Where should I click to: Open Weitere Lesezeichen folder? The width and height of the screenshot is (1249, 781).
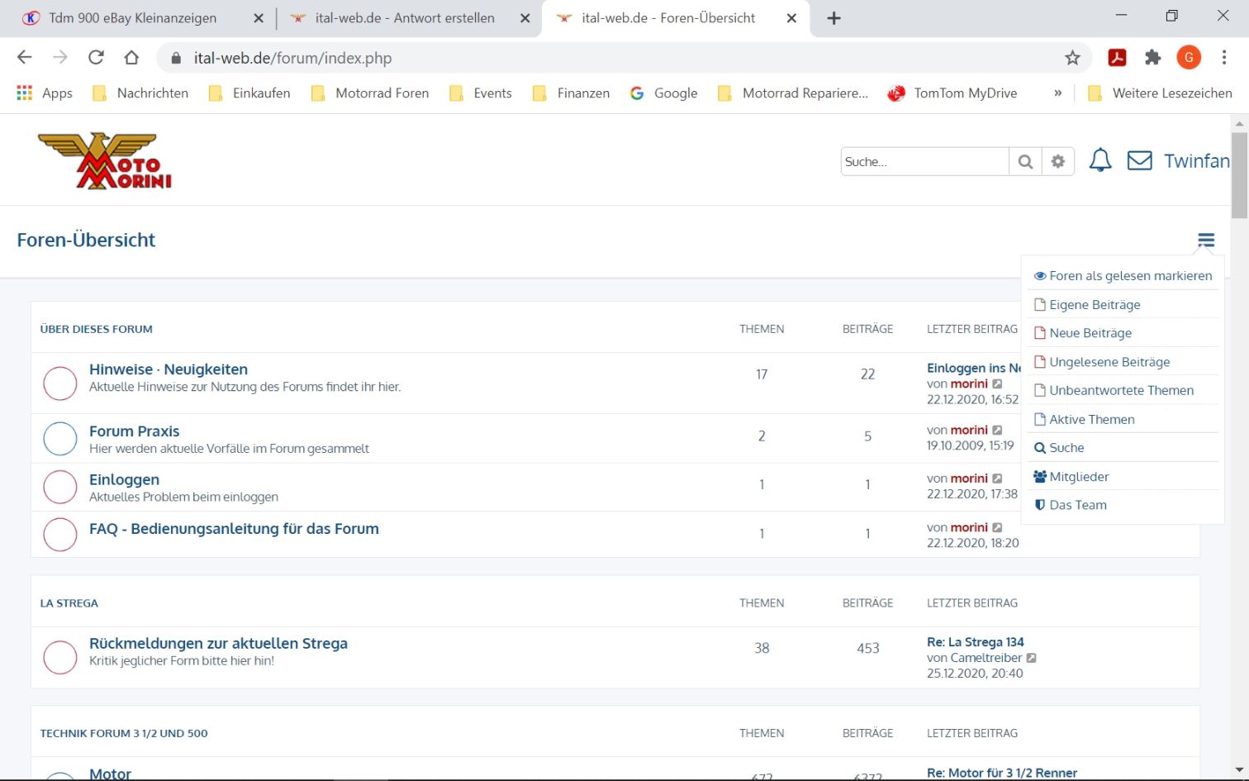pyautogui.click(x=1160, y=93)
